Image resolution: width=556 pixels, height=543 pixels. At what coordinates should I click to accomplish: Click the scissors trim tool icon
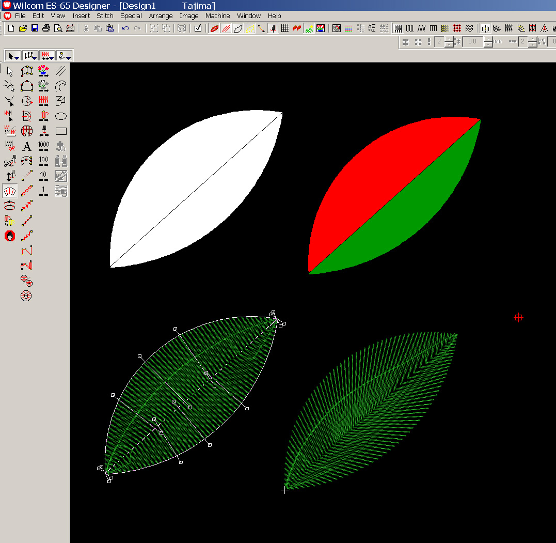click(x=10, y=162)
